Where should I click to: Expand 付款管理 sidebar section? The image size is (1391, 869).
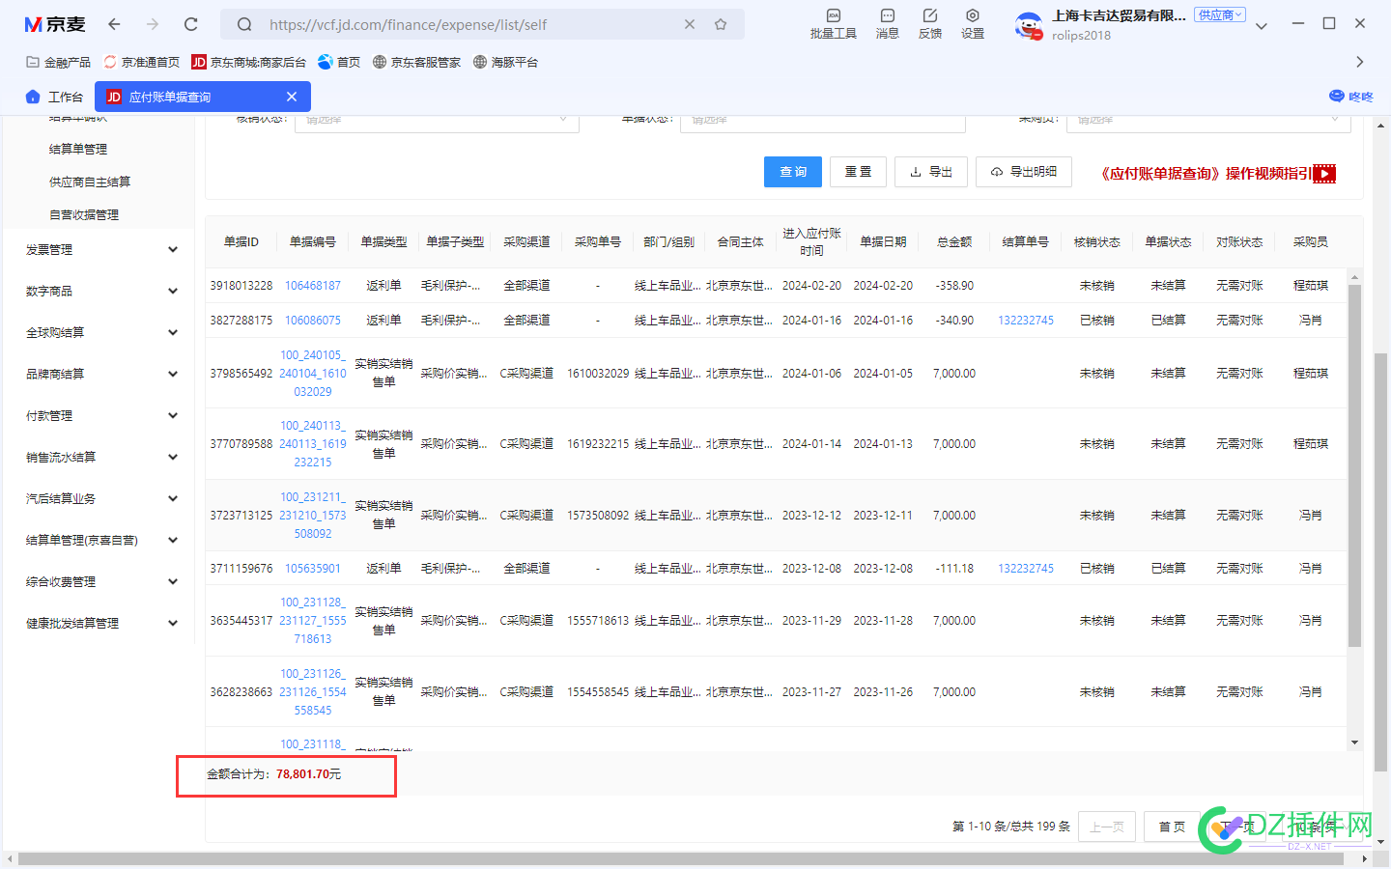tap(101, 415)
